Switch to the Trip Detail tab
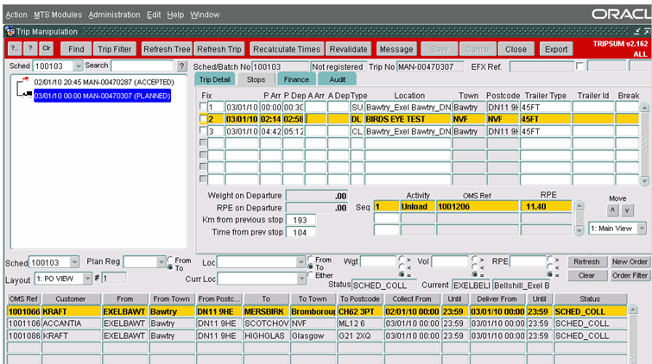This screenshot has height=364, width=652. click(x=214, y=79)
